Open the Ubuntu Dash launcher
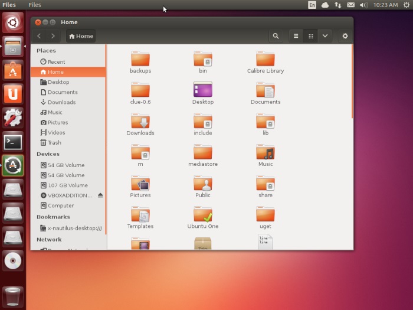Viewport: 413px width, 310px height. pos(13,22)
